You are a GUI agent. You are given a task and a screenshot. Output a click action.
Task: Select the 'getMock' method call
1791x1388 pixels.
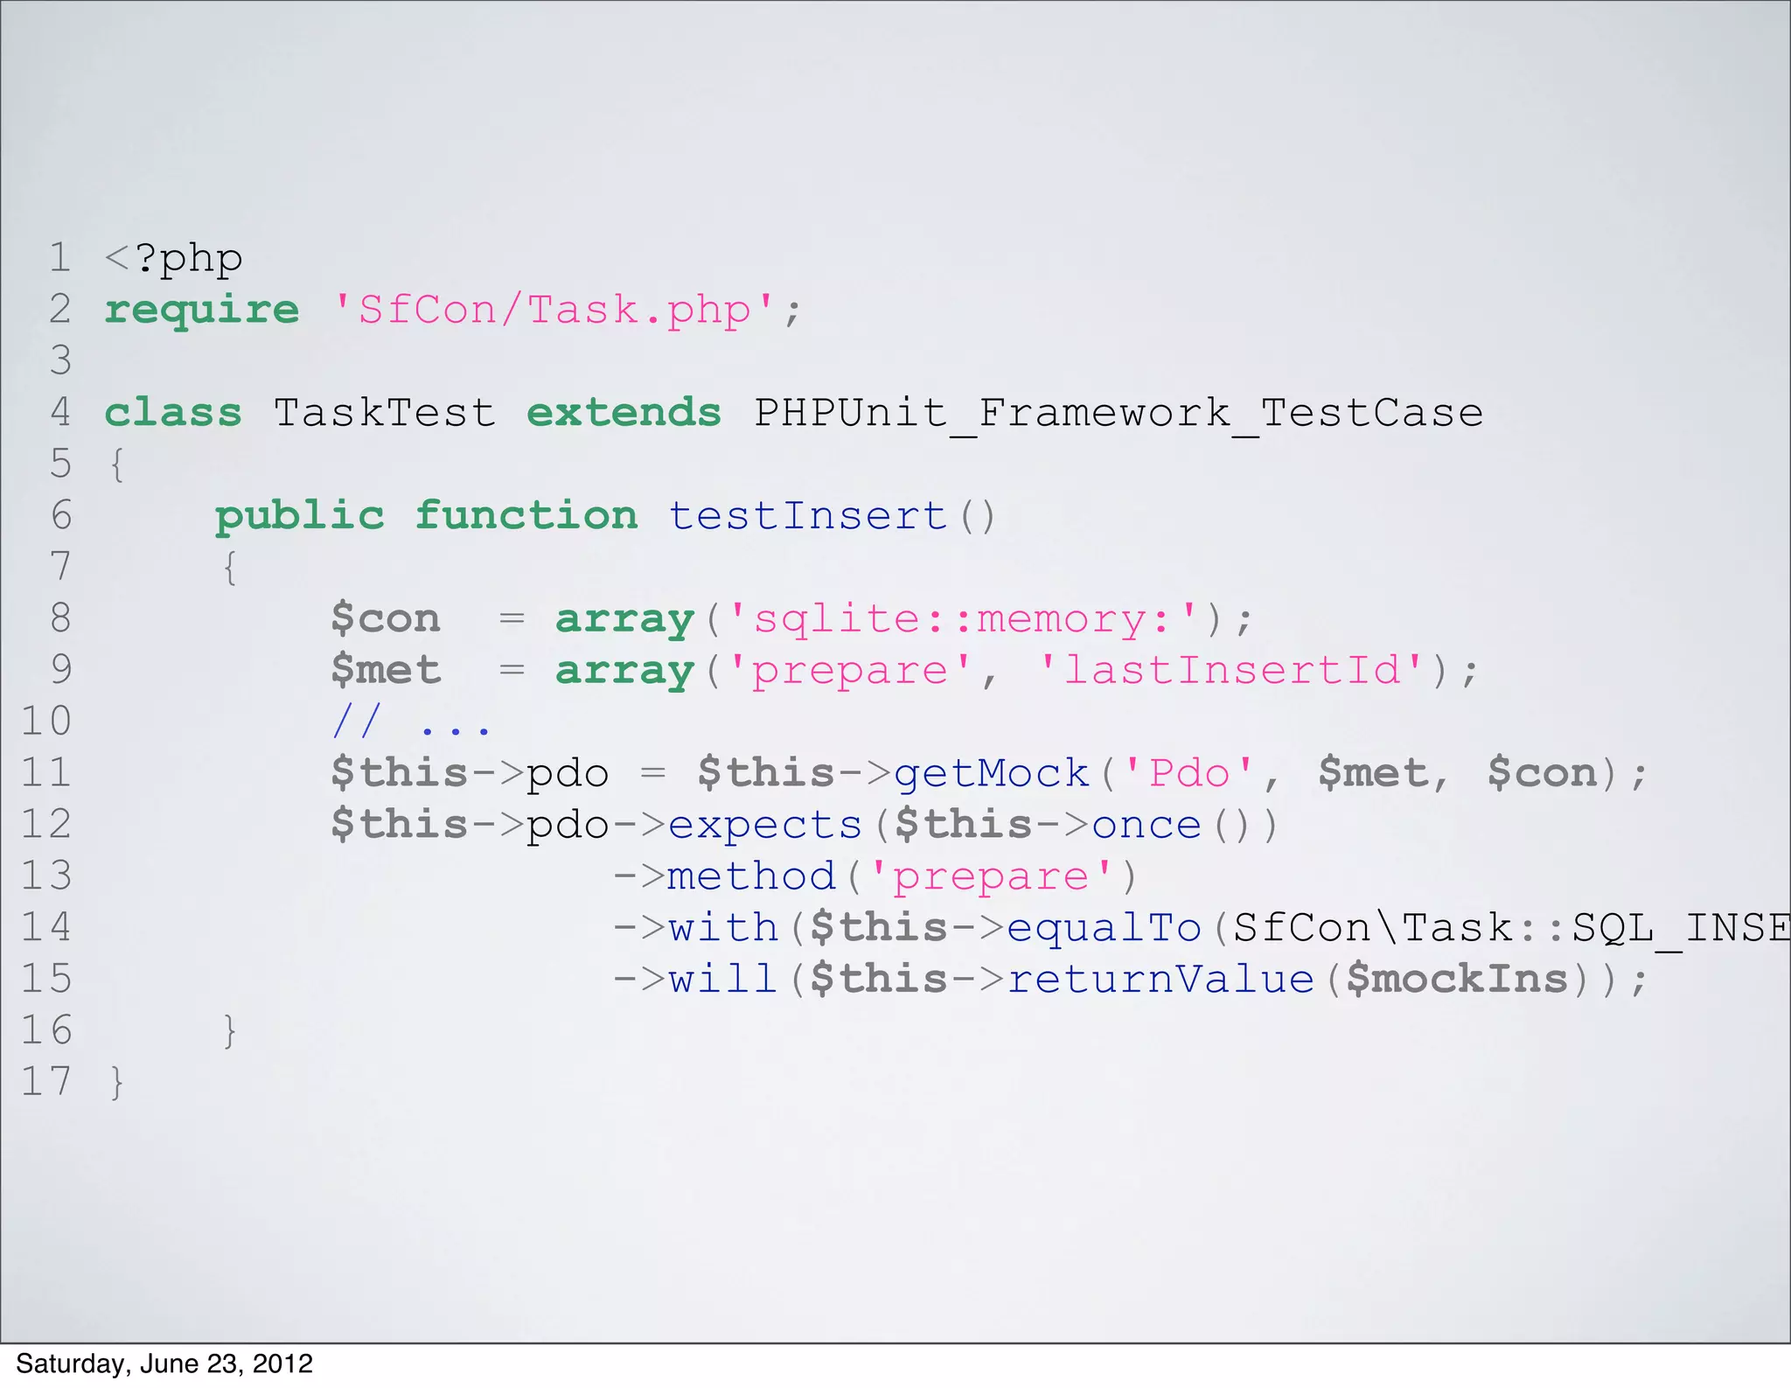(992, 774)
